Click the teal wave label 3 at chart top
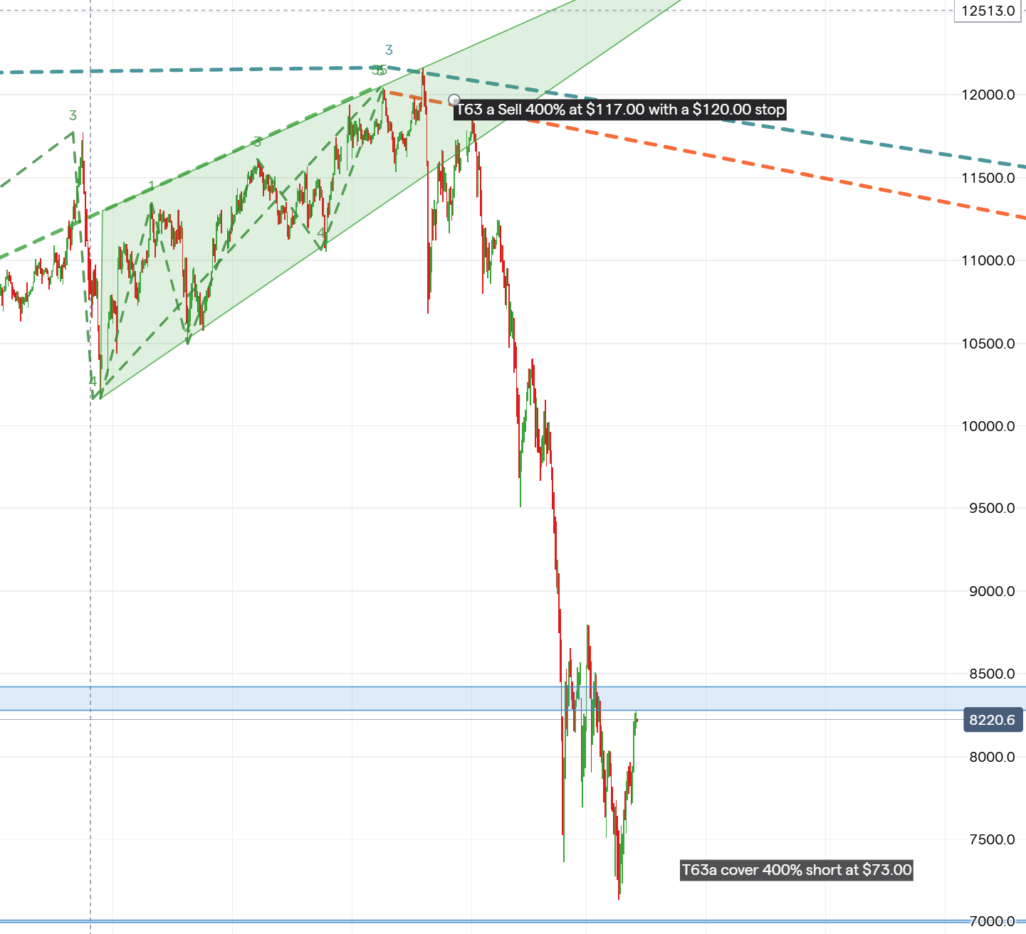Viewport: 1026px width, 934px height. (389, 50)
